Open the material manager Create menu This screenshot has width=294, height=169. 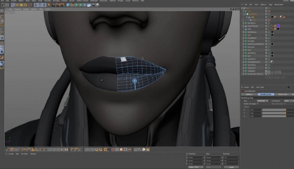tap(11, 154)
